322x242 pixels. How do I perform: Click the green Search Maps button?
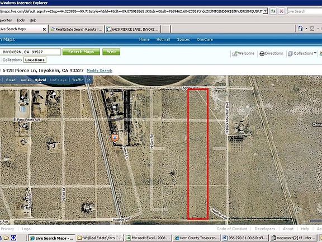[x=81, y=52]
